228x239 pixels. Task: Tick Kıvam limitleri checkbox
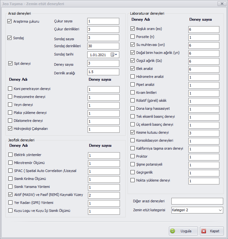point(133,92)
